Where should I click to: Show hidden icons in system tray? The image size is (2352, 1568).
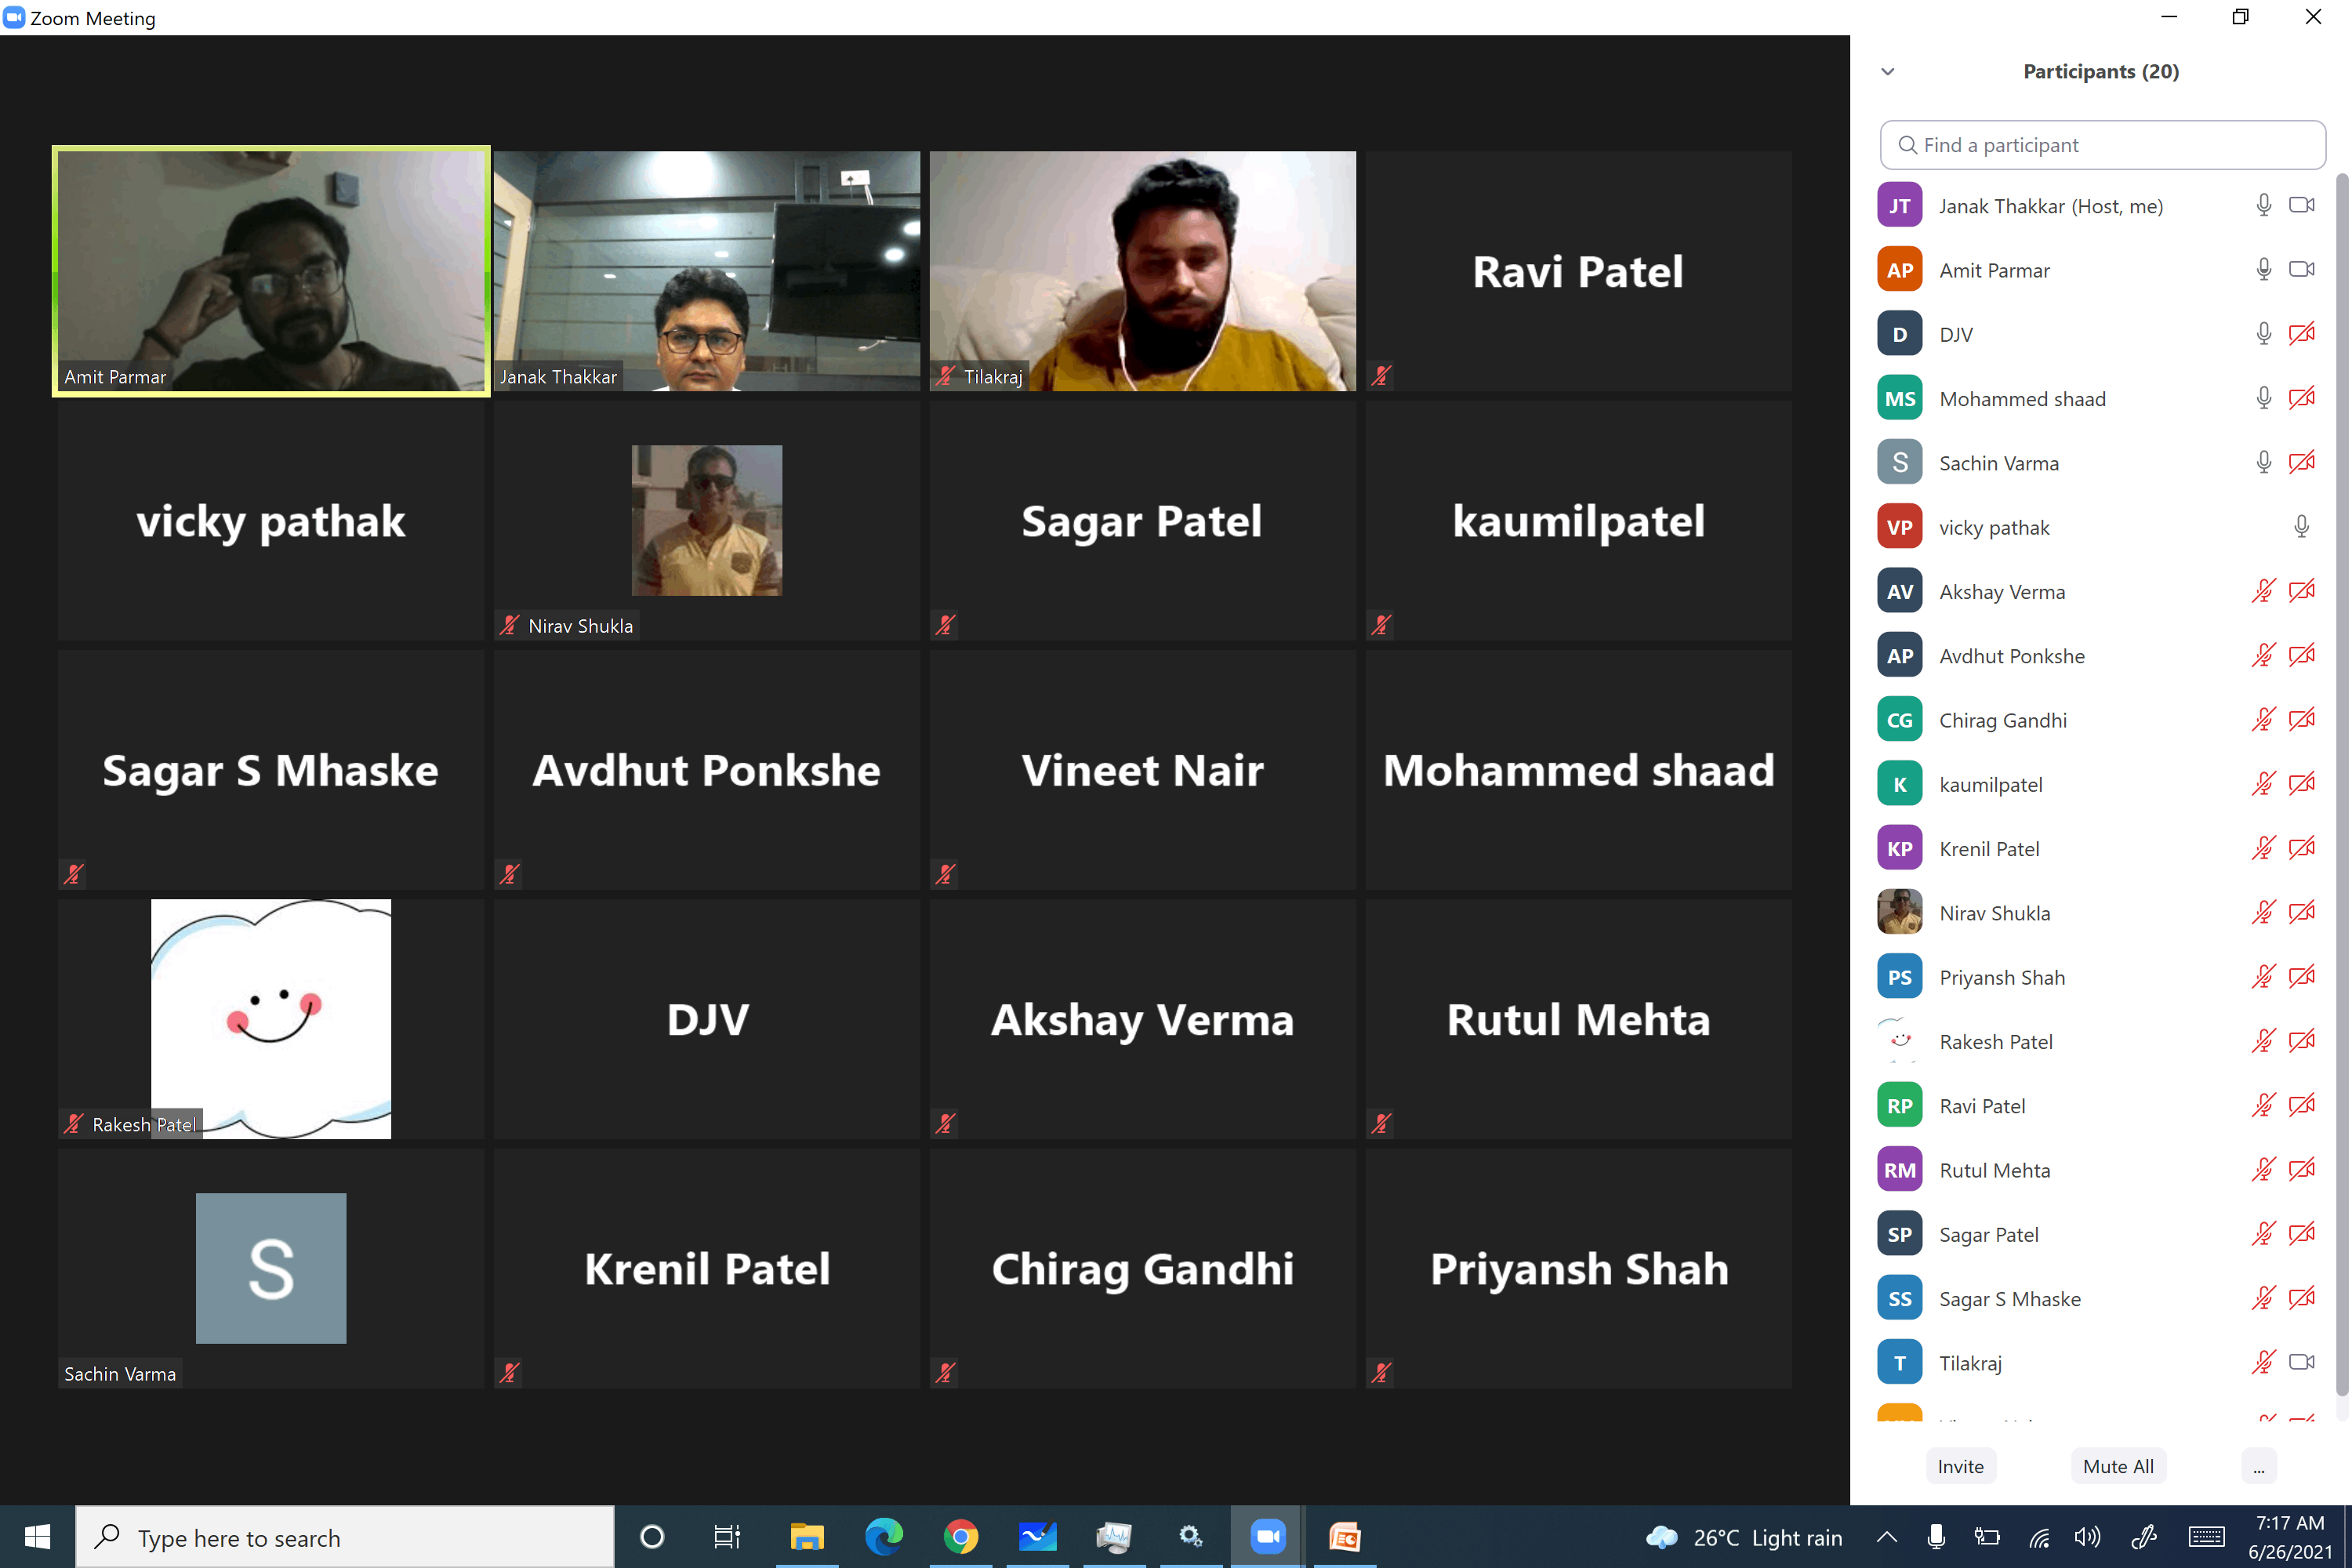click(1886, 1537)
